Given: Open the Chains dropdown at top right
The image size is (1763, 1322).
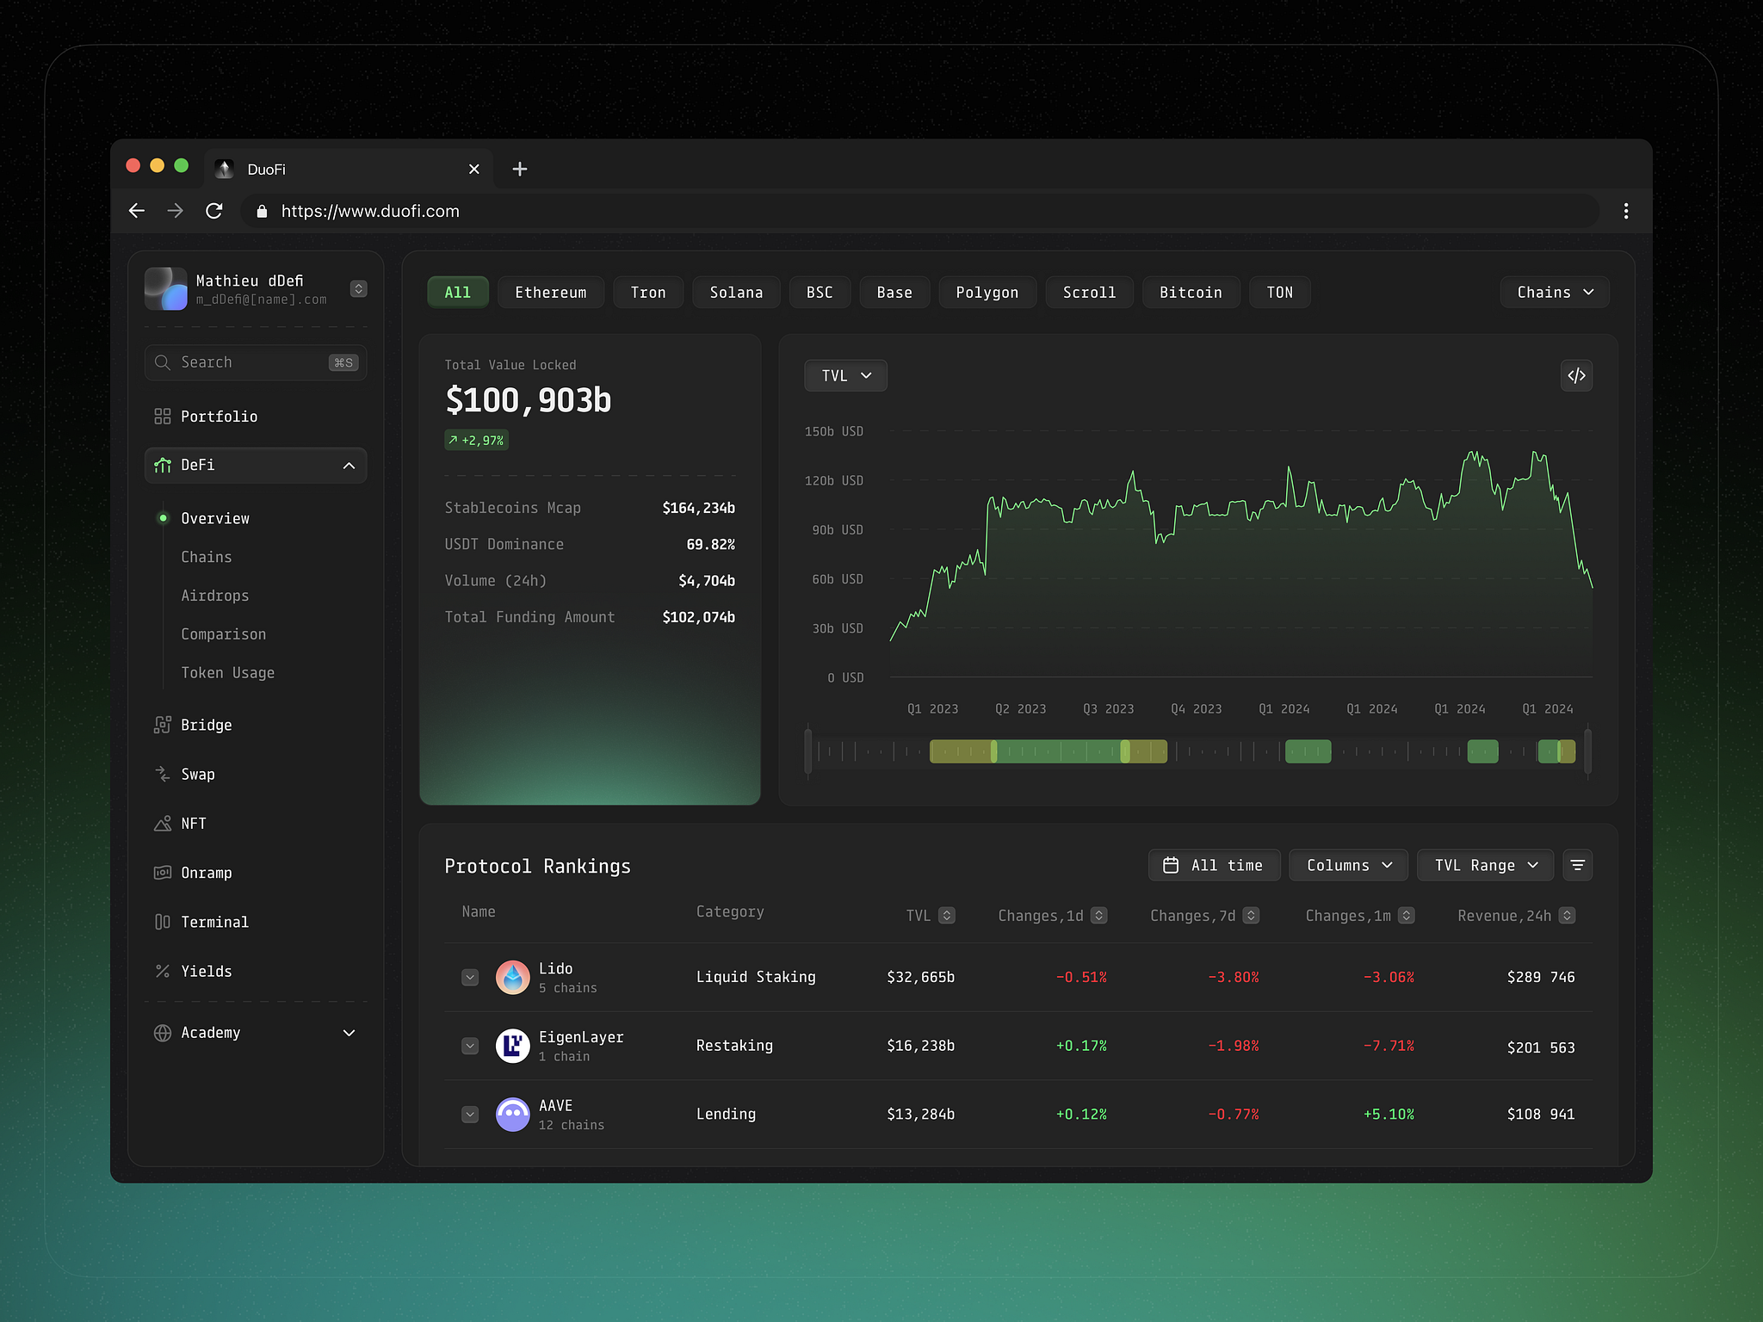Looking at the screenshot, I should [1553, 292].
